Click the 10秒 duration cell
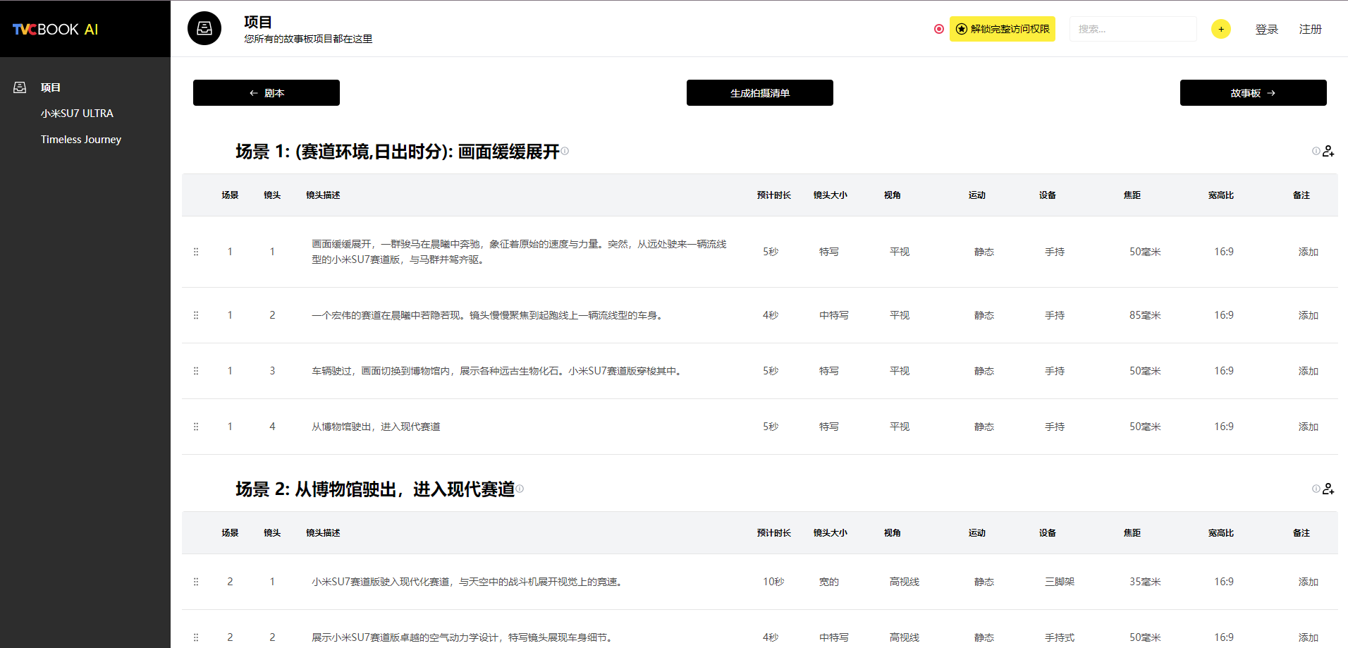The image size is (1348, 648). coord(773,582)
